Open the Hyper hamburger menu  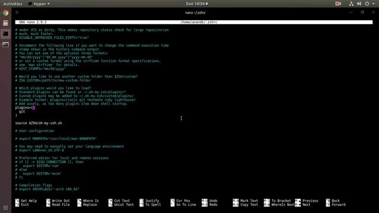(x=17, y=12)
